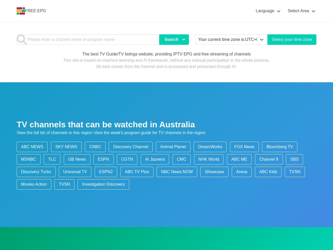The image size is (333, 250).
Task: Go to the Al Jazeera channel
Action: [x=155, y=159]
